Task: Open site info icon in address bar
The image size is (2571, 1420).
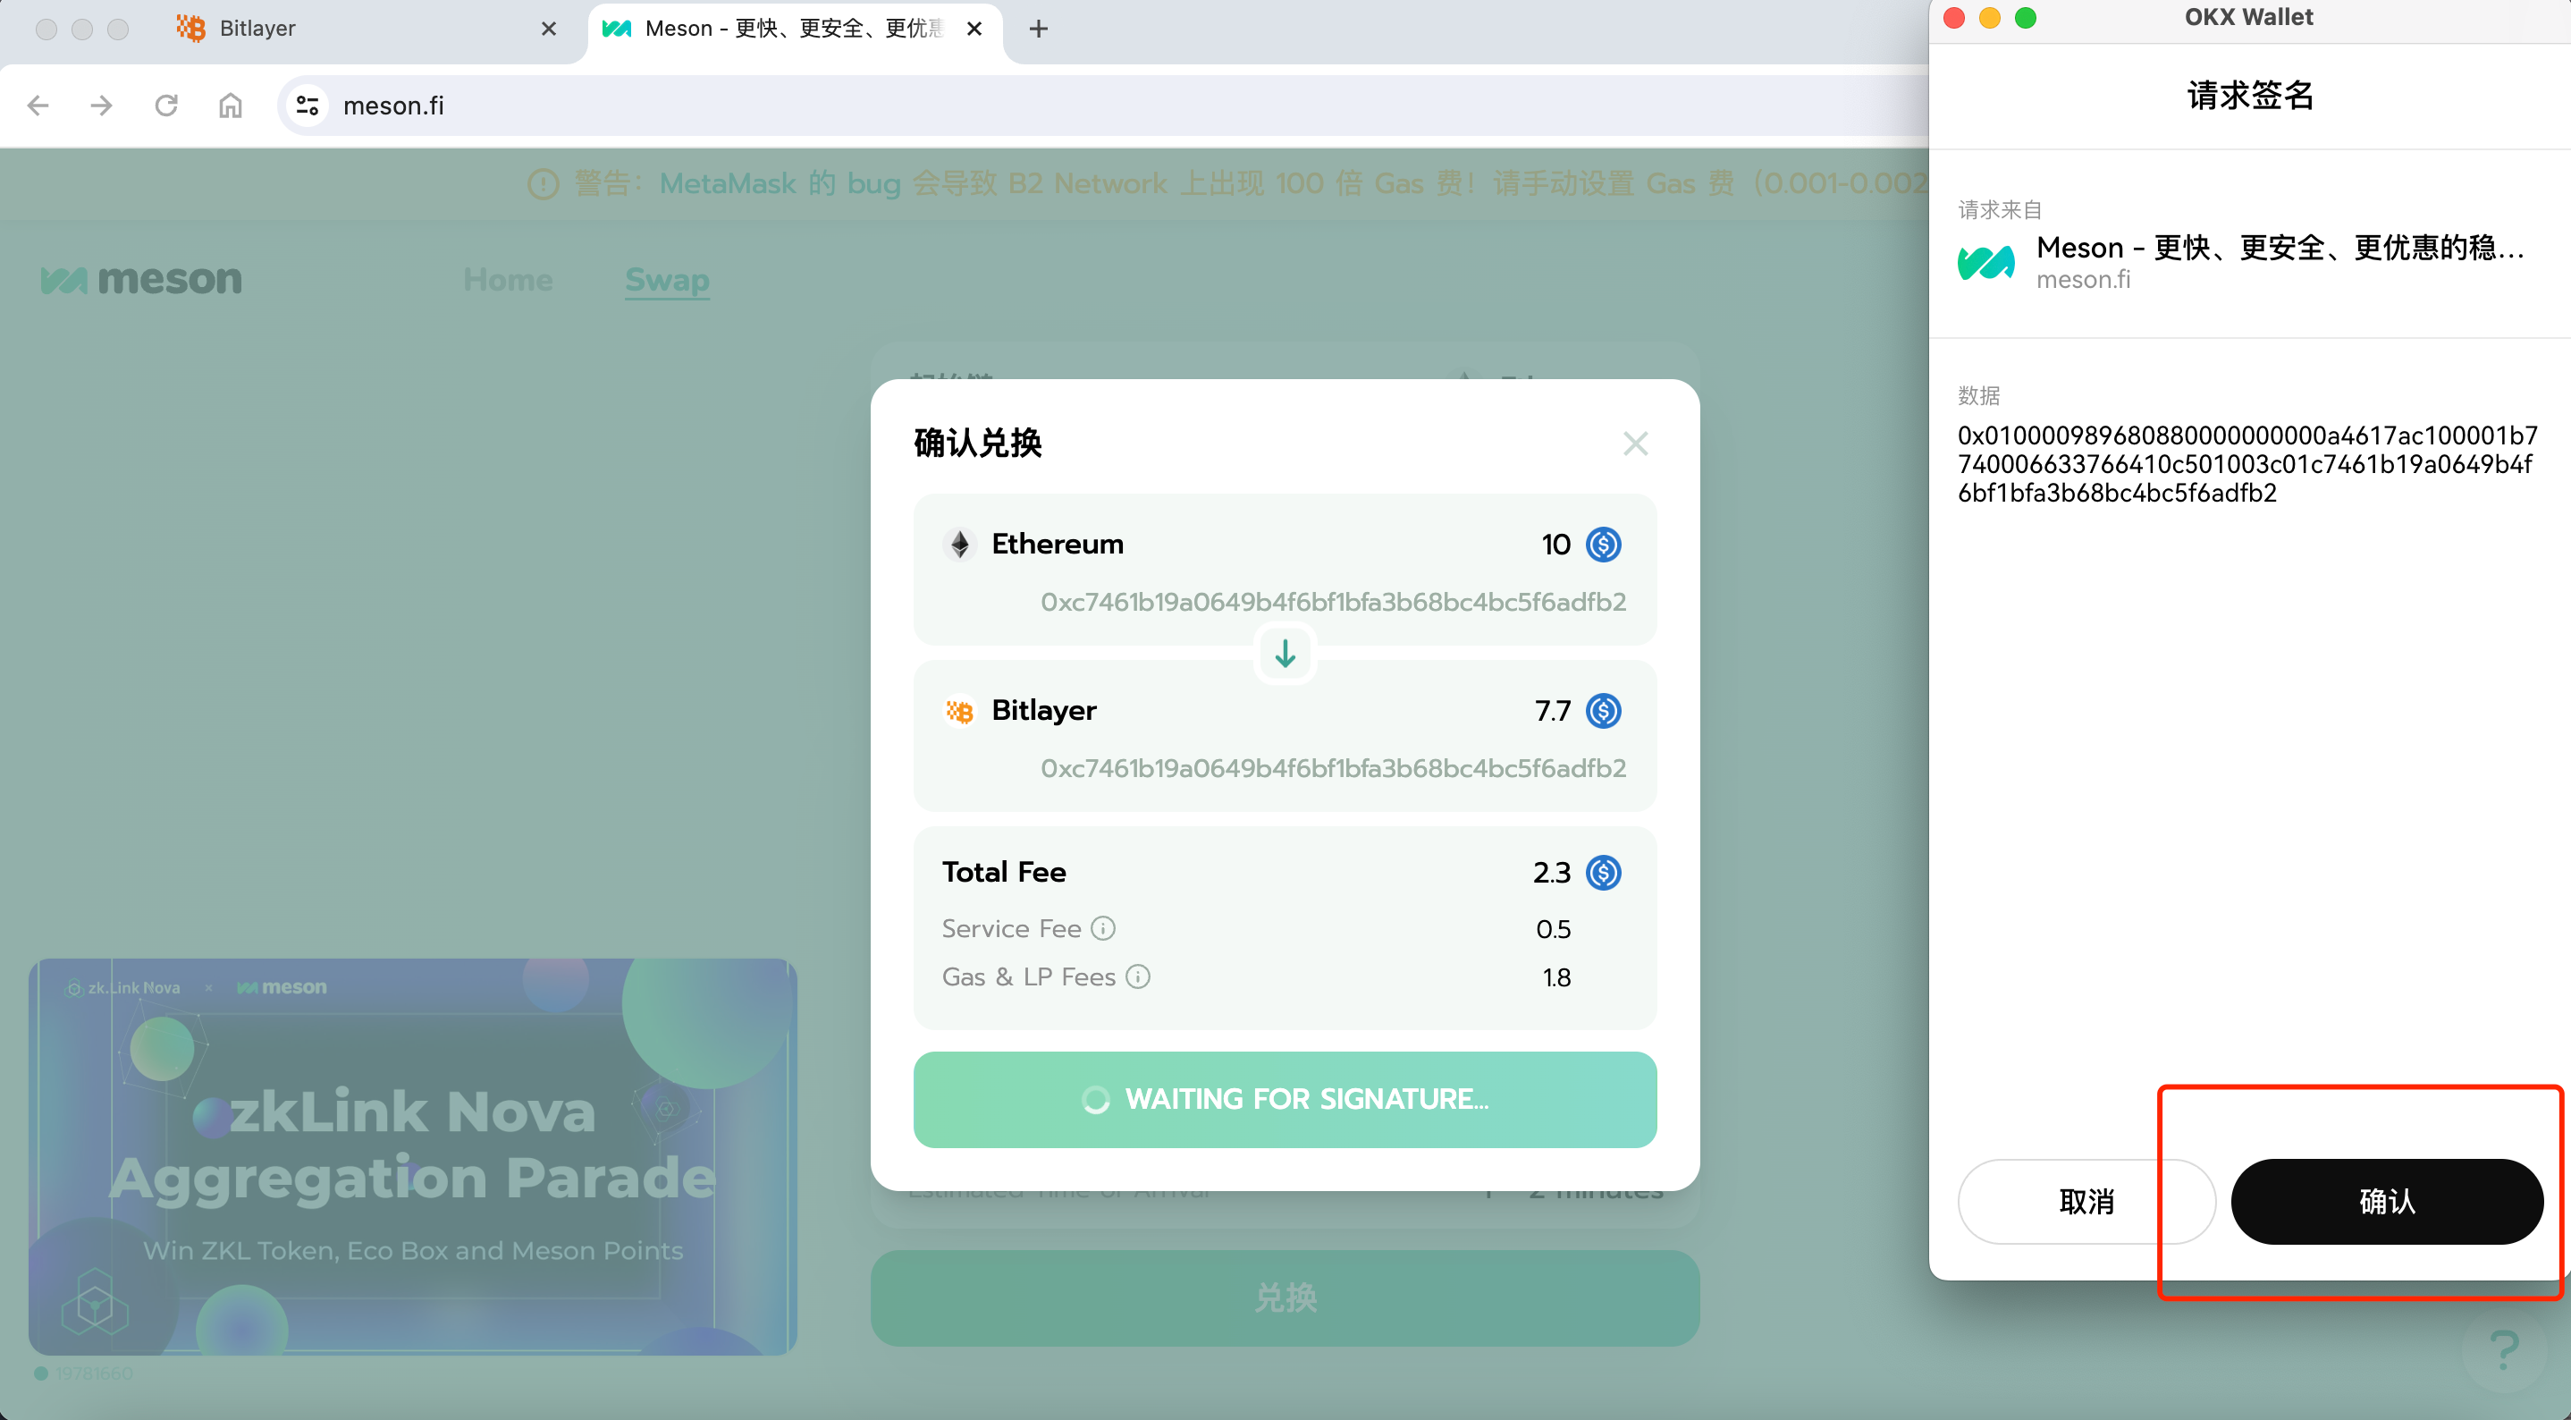Action: click(308, 105)
